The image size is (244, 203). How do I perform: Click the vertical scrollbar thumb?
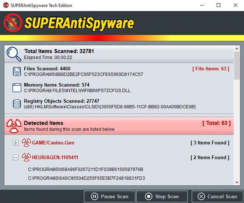click(237, 66)
